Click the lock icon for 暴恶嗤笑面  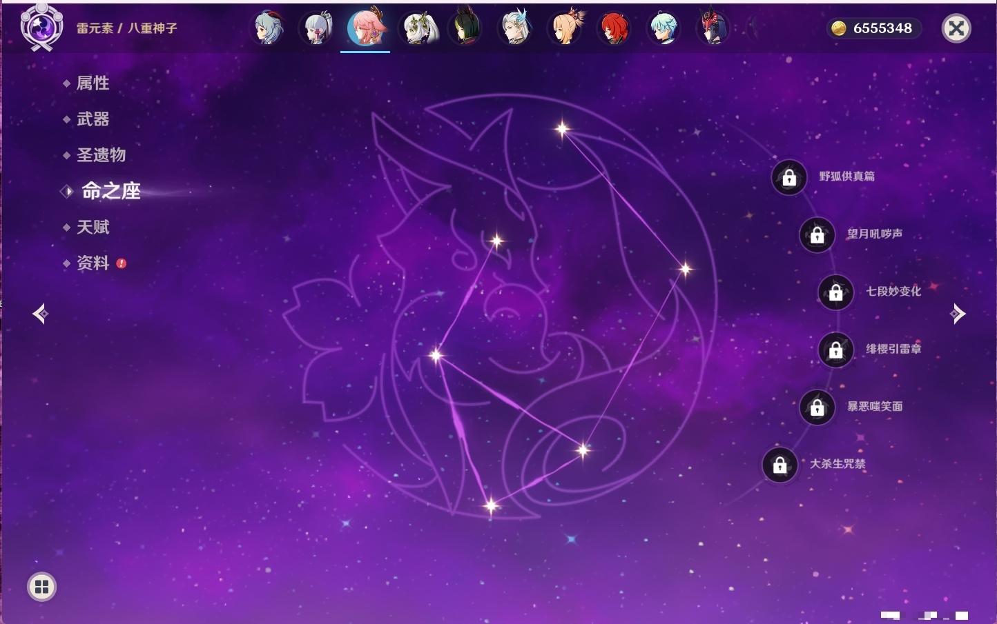click(817, 407)
